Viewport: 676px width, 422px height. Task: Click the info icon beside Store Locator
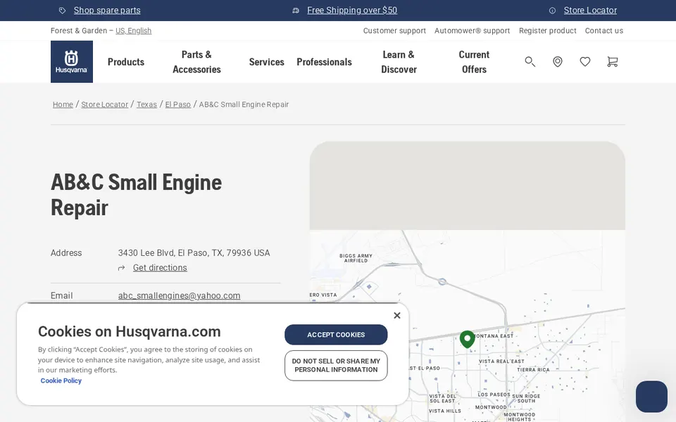[552, 11]
